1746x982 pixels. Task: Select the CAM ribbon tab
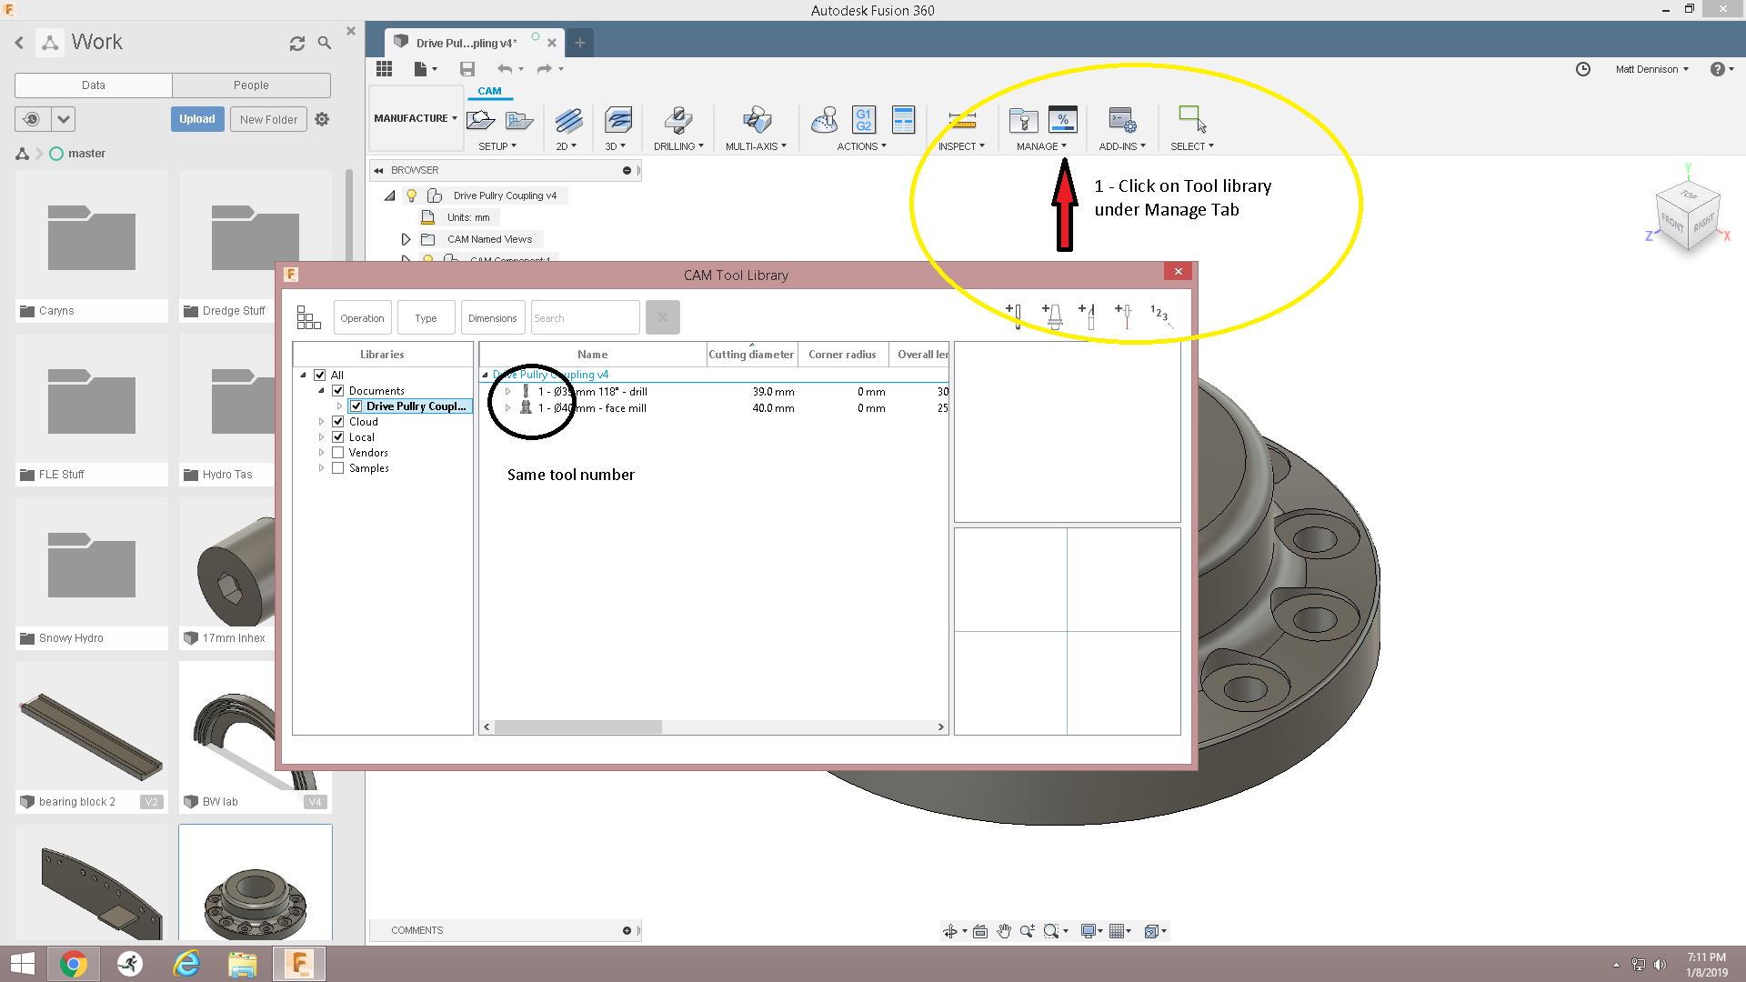(489, 91)
